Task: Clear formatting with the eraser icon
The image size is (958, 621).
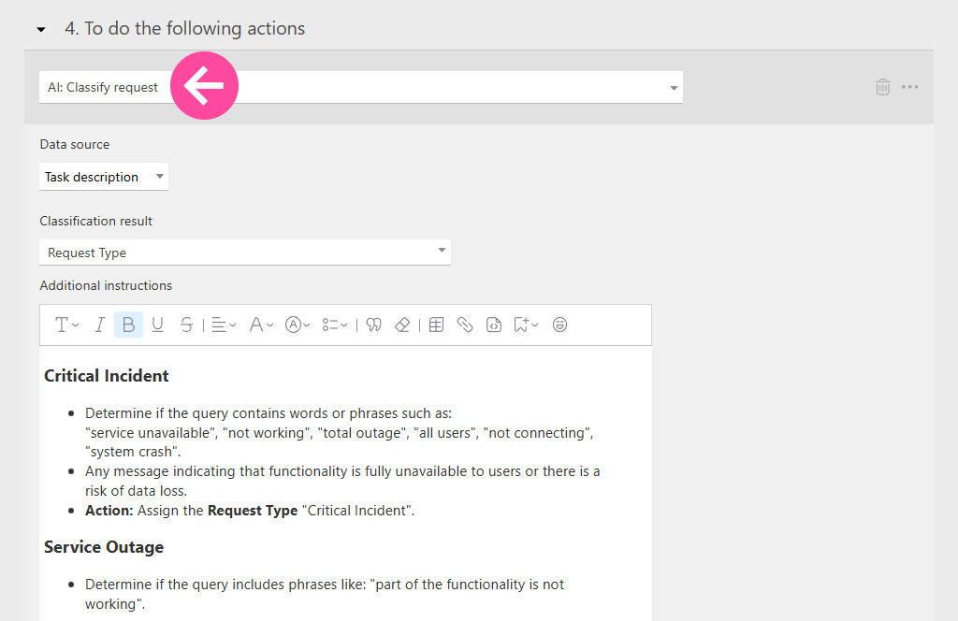Action: [x=402, y=325]
